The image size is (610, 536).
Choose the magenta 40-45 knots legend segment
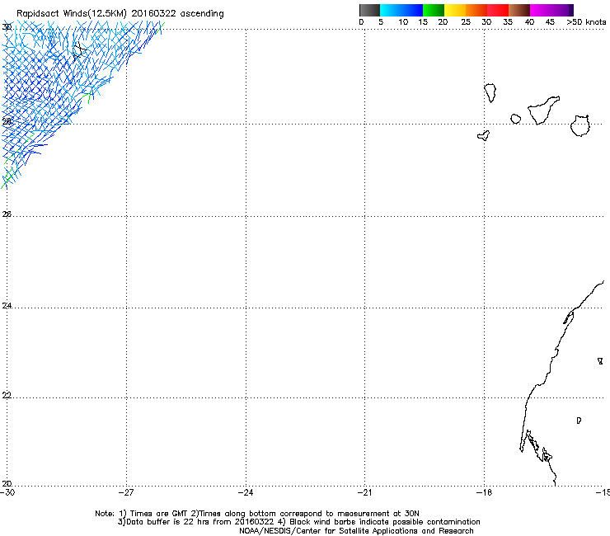tap(541, 10)
